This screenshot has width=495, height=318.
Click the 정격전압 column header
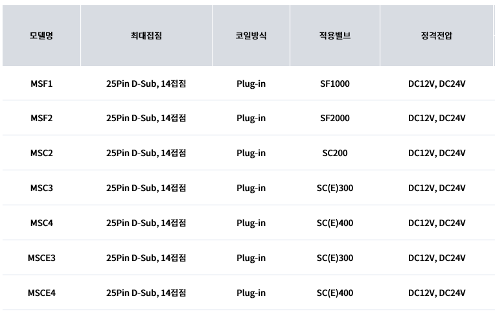pos(437,36)
